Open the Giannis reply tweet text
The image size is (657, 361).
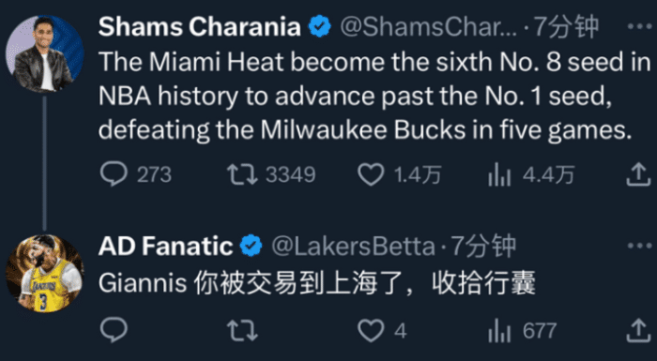[x=317, y=284]
